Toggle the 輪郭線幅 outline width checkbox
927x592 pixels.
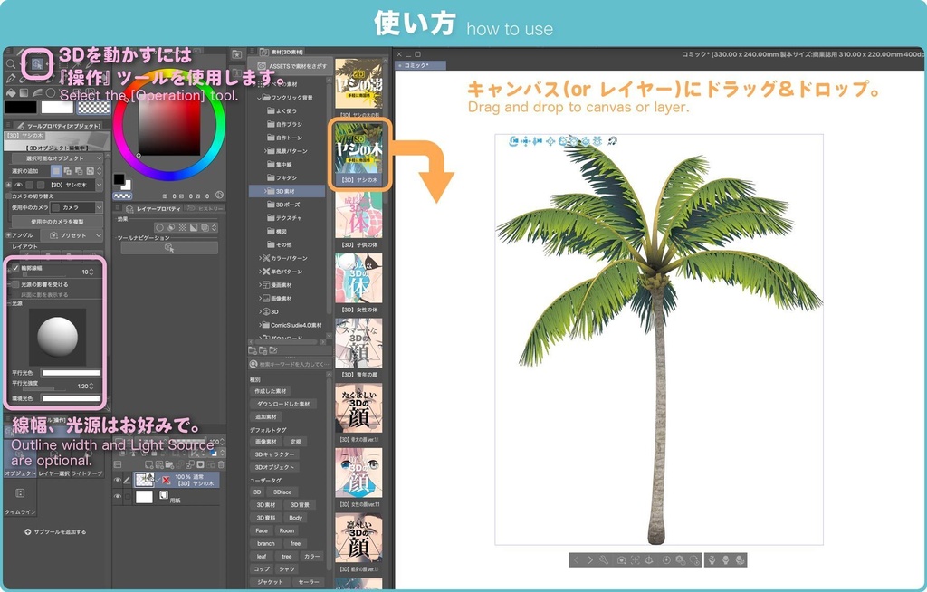[x=14, y=268]
